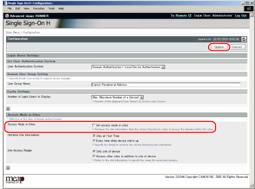Click the Site Access Range label
The image size is (255, 189).
(x=20, y=151)
